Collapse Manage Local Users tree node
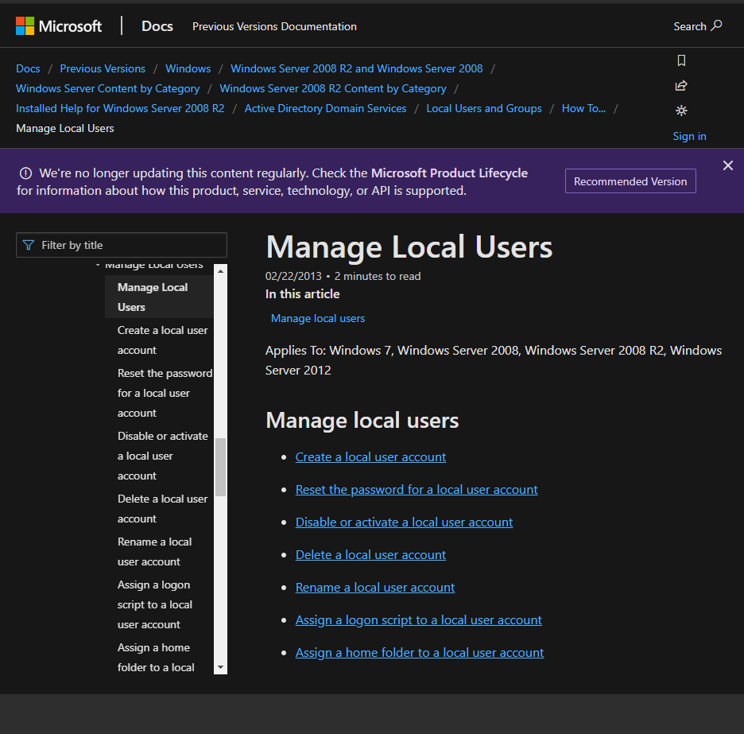 [98, 265]
